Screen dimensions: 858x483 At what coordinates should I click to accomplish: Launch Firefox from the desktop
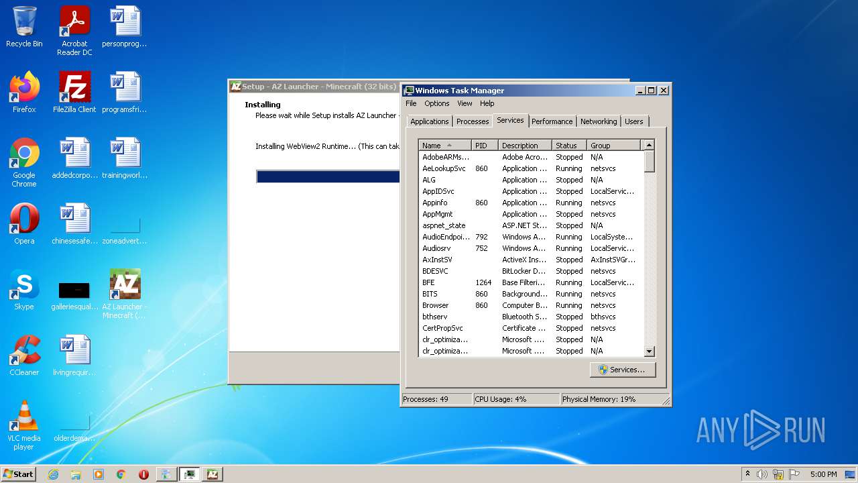(x=24, y=93)
